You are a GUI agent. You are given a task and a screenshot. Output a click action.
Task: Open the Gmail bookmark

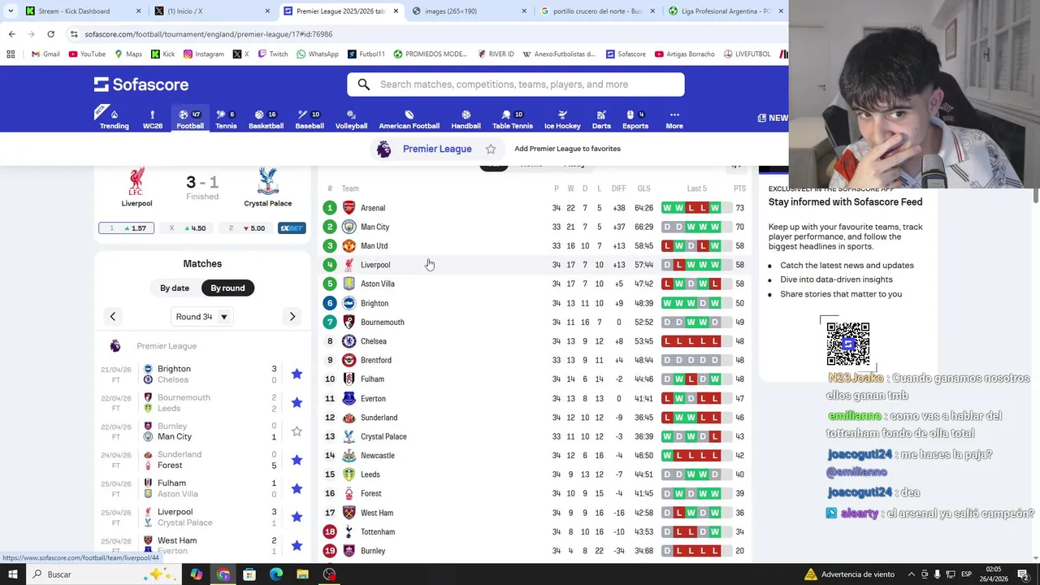(45, 54)
